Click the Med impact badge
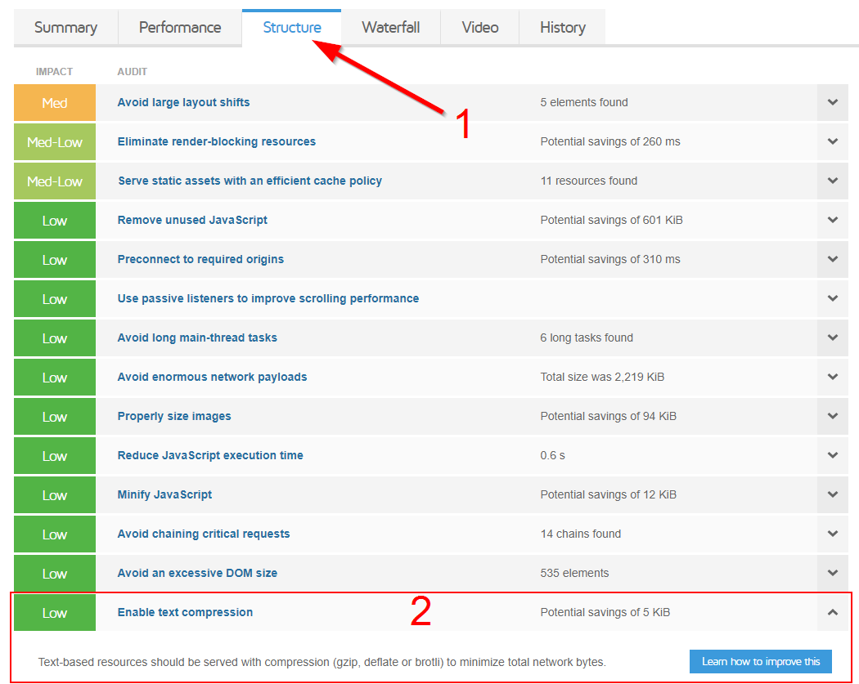This screenshot has width=859, height=684. pyautogui.click(x=55, y=103)
